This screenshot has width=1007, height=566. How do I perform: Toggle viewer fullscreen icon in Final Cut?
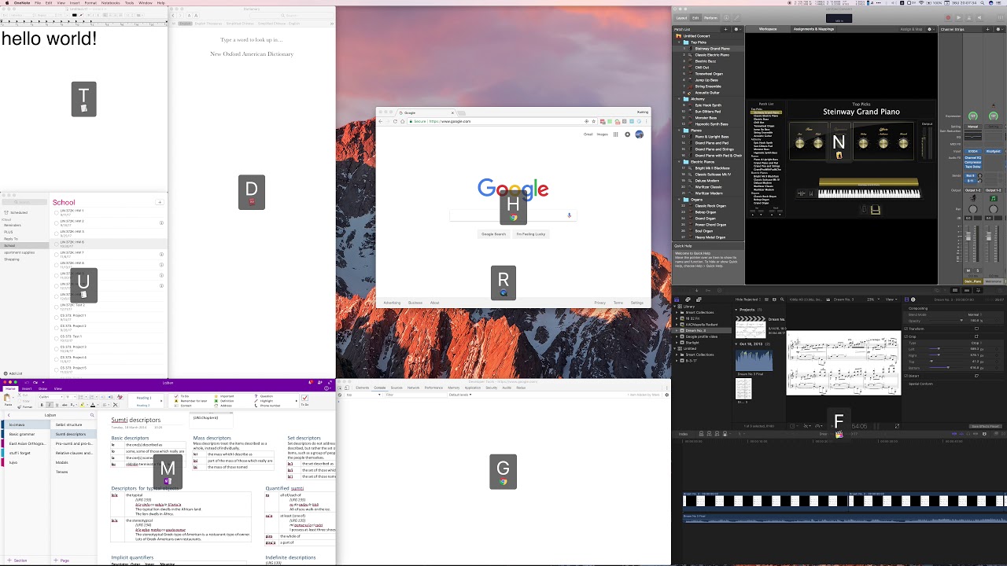click(x=897, y=426)
